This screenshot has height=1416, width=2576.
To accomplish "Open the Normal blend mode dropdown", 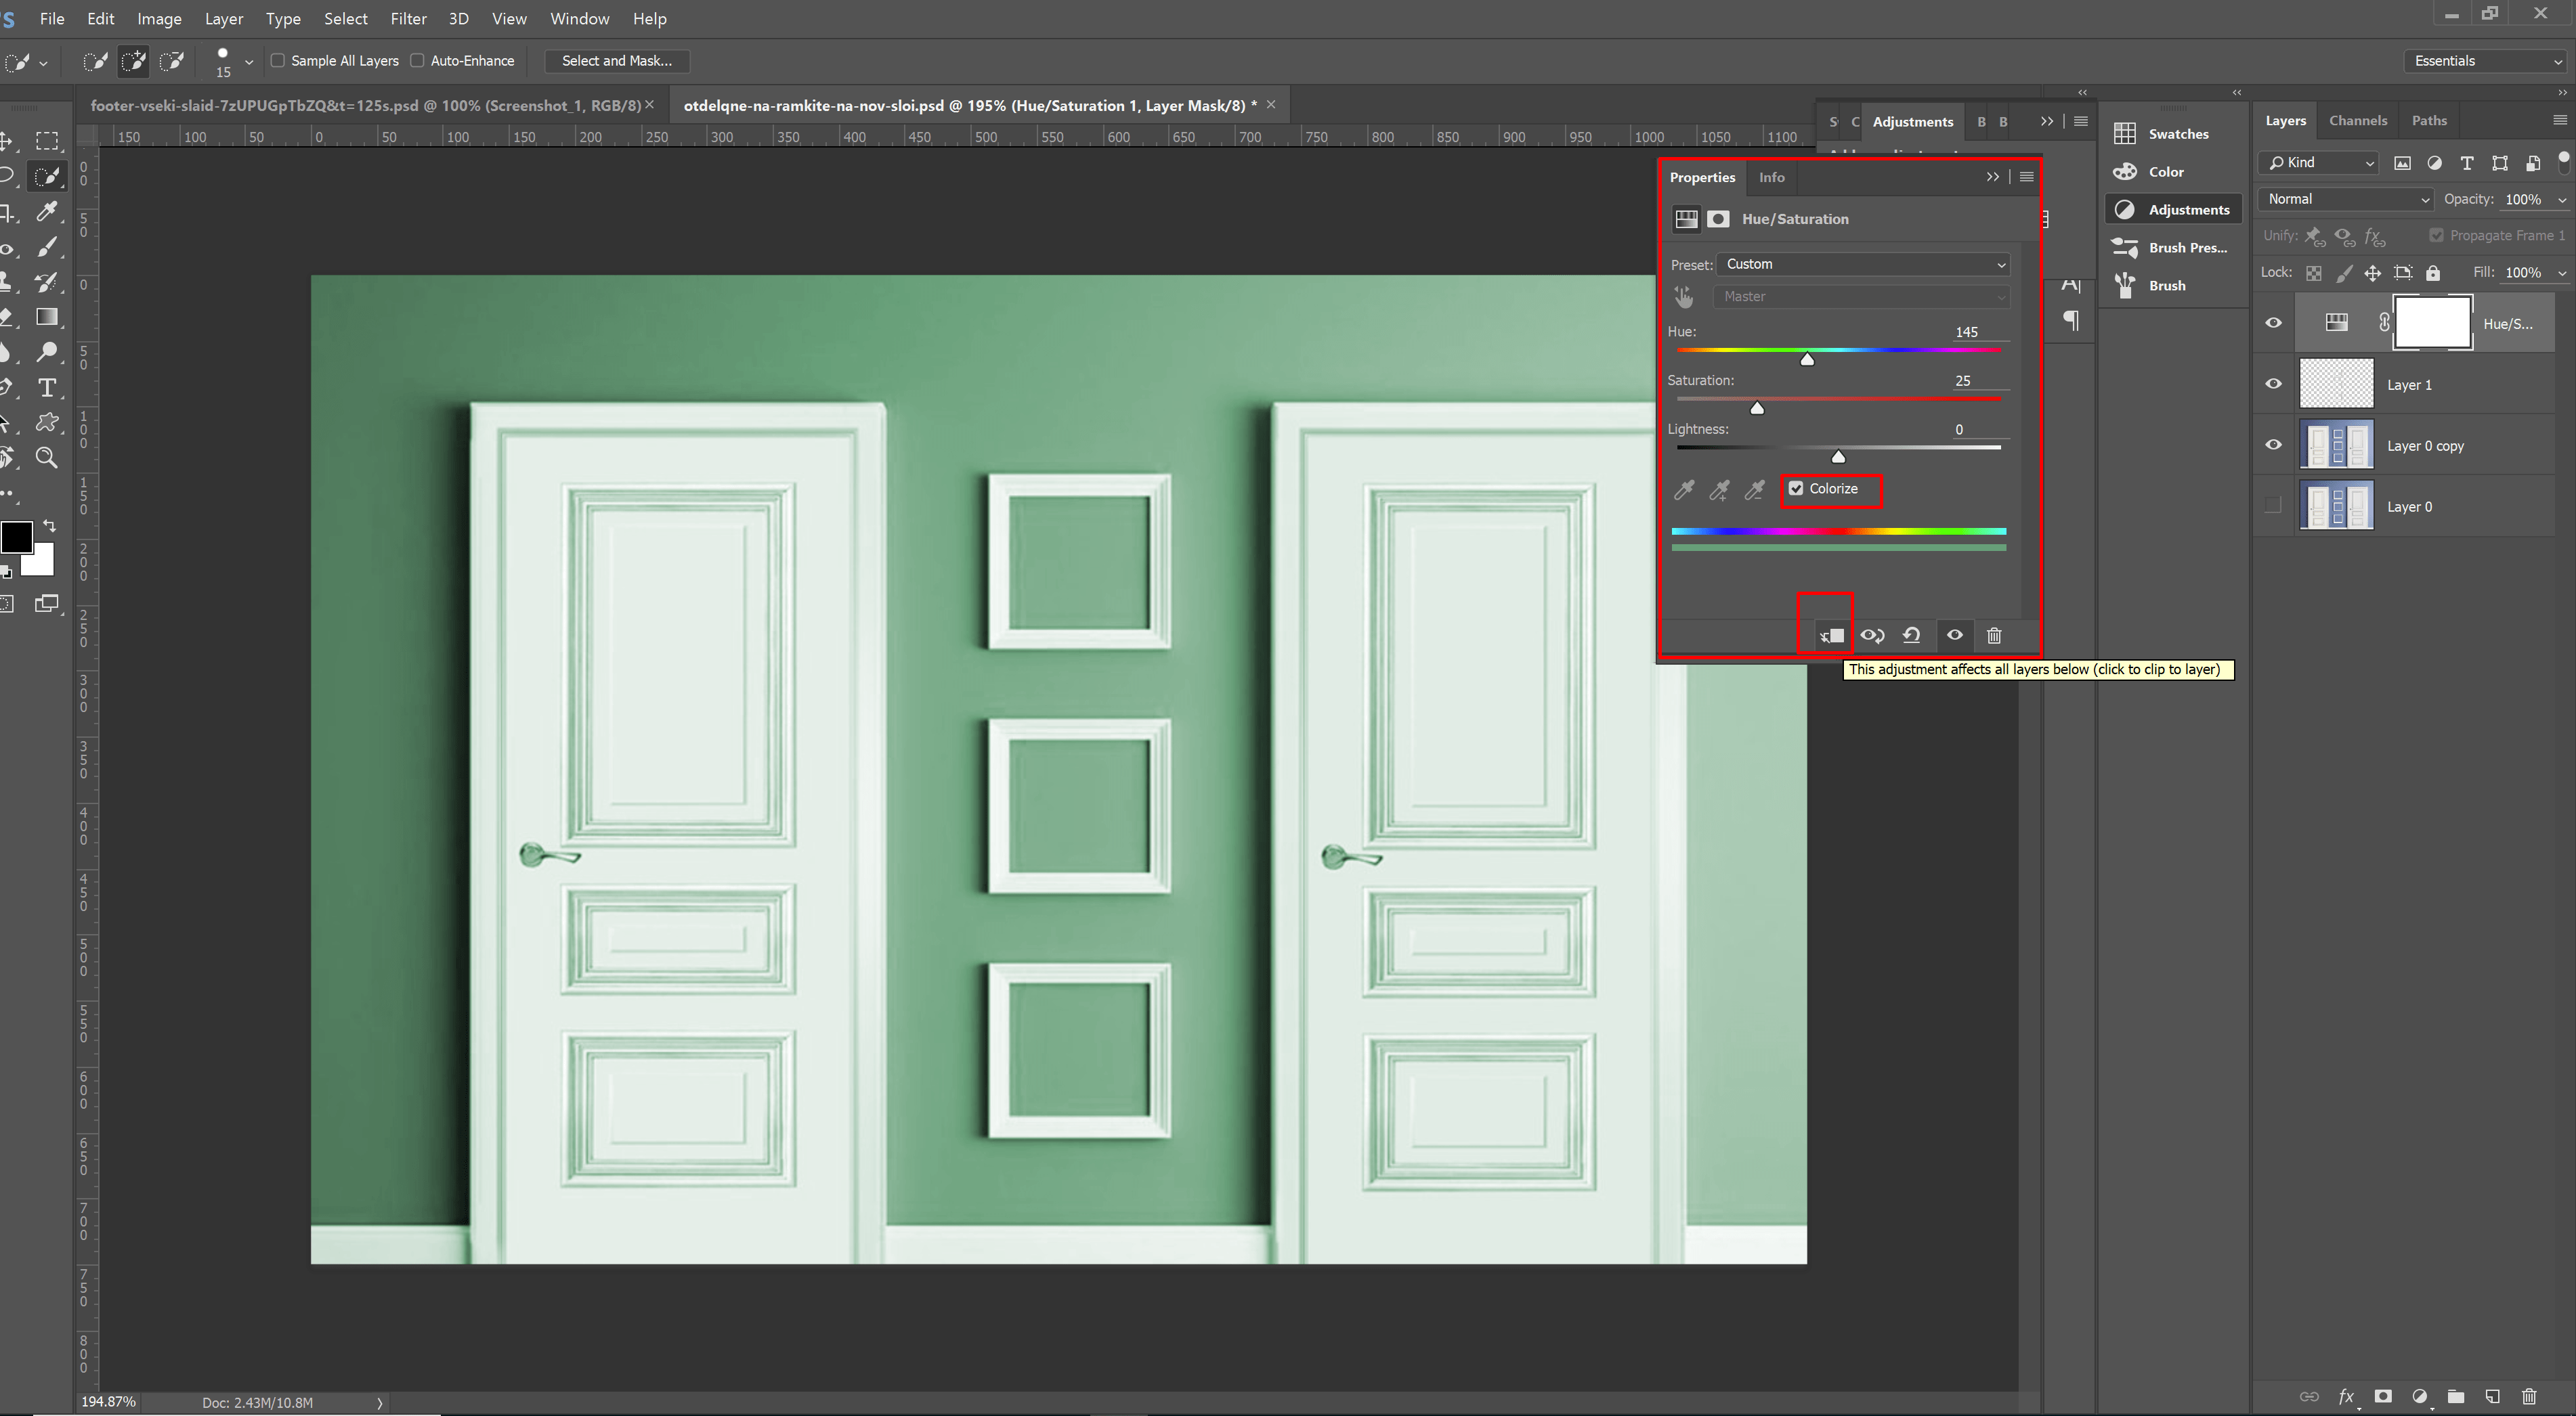I will pos(2346,200).
